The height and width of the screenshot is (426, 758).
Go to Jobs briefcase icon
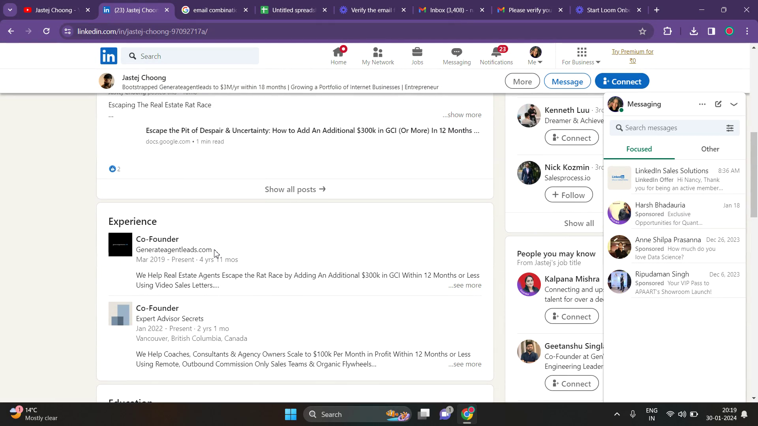click(417, 56)
